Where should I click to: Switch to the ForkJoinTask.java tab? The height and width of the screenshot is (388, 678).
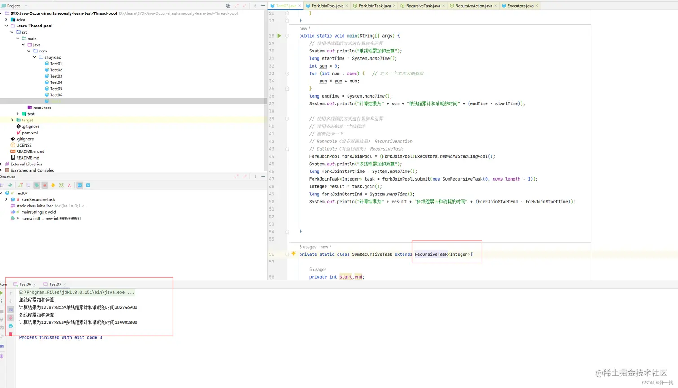pyautogui.click(x=375, y=6)
